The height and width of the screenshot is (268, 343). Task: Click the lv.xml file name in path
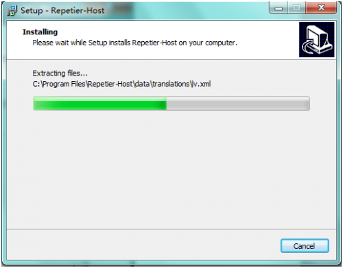tap(201, 84)
